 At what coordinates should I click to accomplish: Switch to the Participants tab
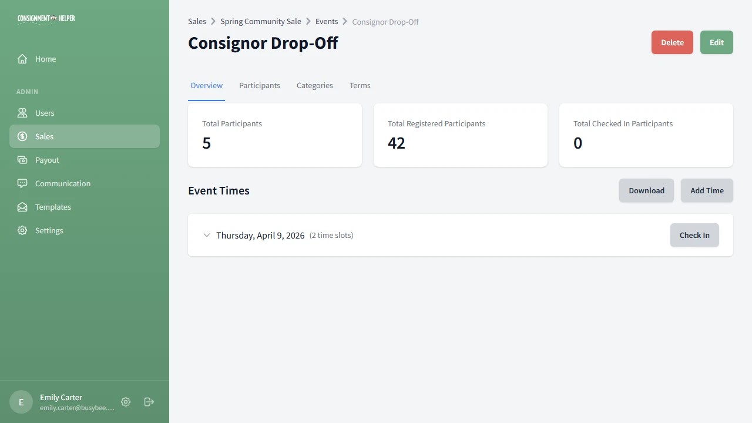point(260,85)
